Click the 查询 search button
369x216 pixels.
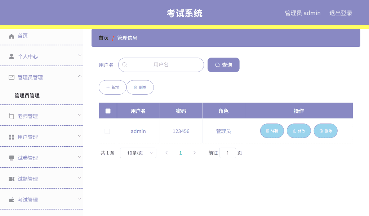(223, 65)
